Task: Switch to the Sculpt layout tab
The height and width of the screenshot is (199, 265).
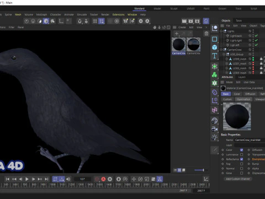Action: tap(174, 8)
